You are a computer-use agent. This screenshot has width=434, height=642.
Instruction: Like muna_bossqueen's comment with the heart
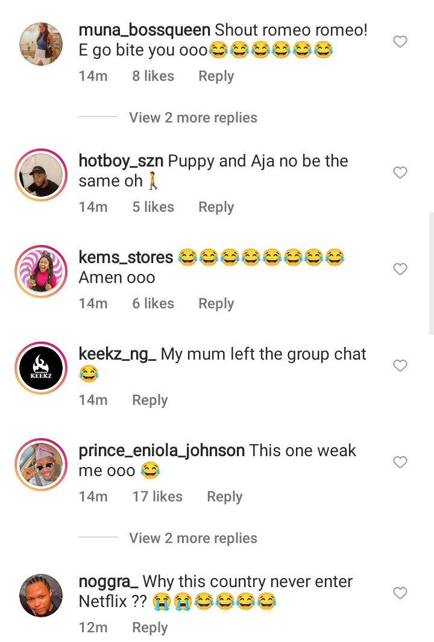[400, 42]
